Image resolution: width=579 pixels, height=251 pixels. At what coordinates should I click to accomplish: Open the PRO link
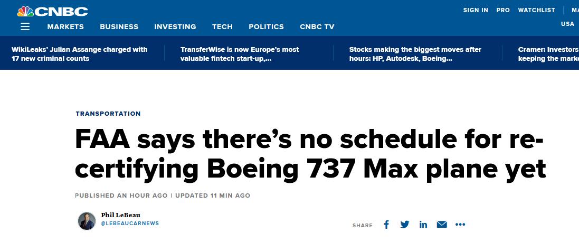(x=503, y=11)
